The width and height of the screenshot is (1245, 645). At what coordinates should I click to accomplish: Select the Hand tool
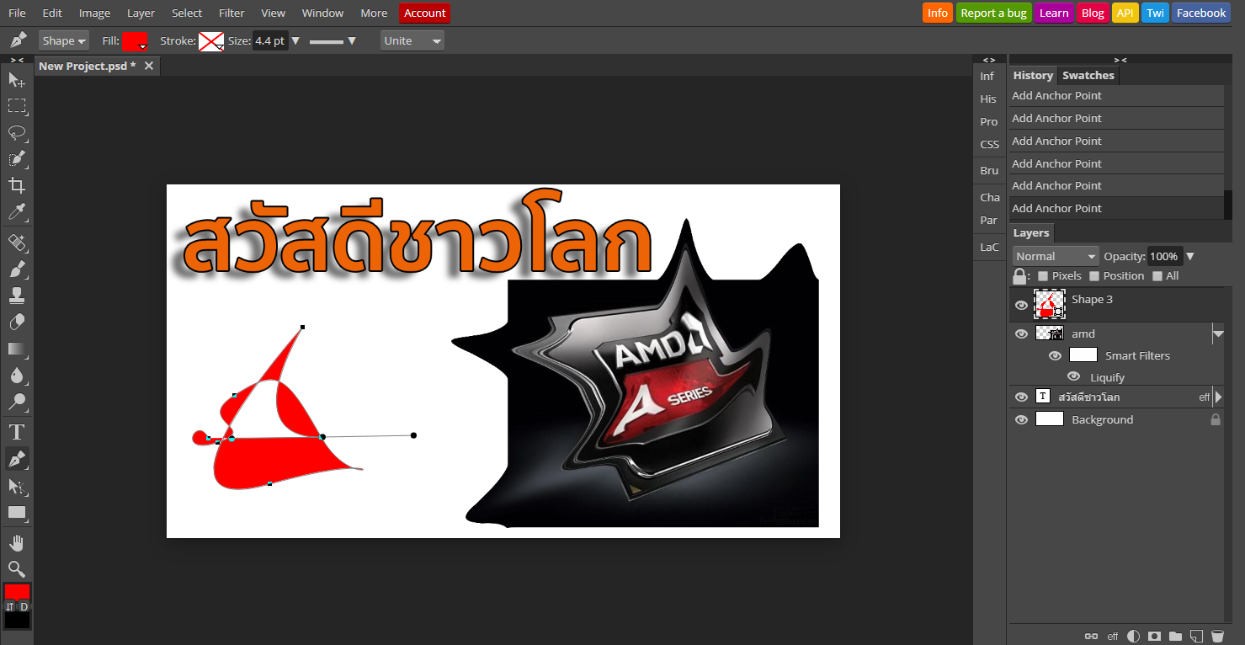click(x=17, y=543)
